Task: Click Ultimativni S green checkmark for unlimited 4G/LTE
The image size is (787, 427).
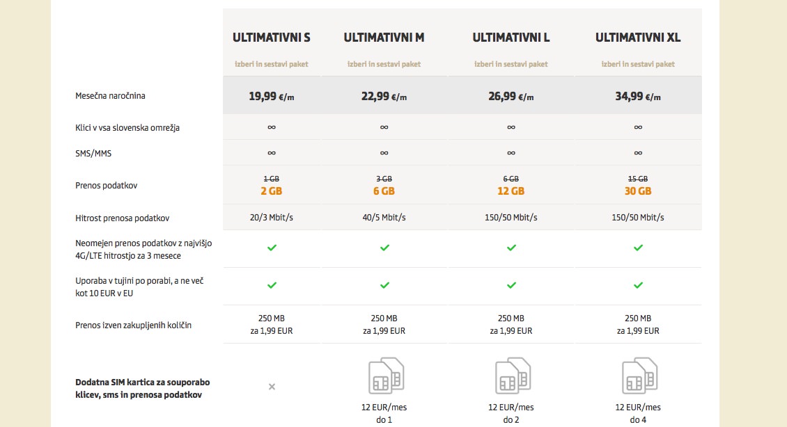Action: point(272,248)
